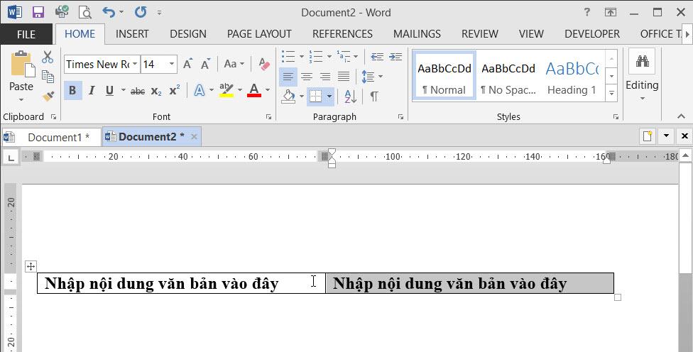This screenshot has height=352, width=693.
Task: Click the Quick Print printer icon
Action: coord(62,12)
